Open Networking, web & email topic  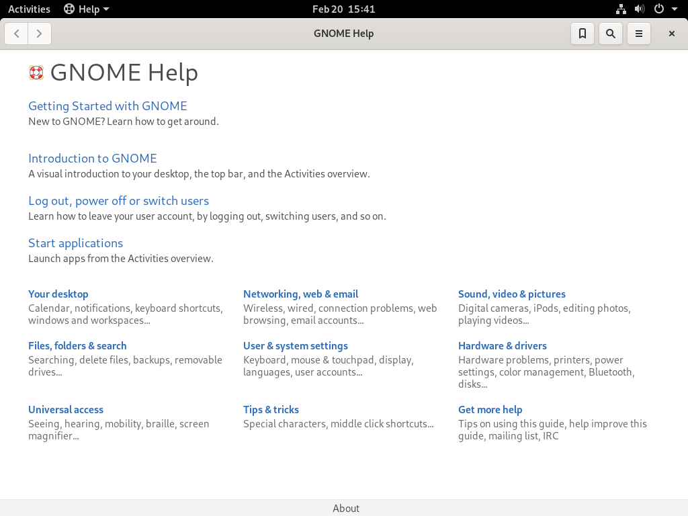coord(300,294)
